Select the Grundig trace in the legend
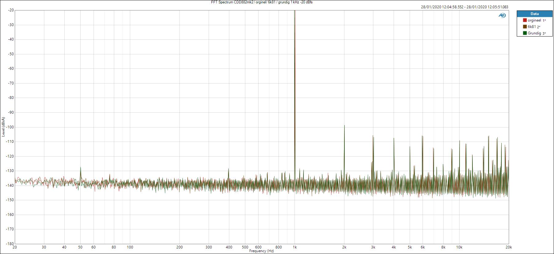This screenshot has height=254, width=554. coord(534,33)
